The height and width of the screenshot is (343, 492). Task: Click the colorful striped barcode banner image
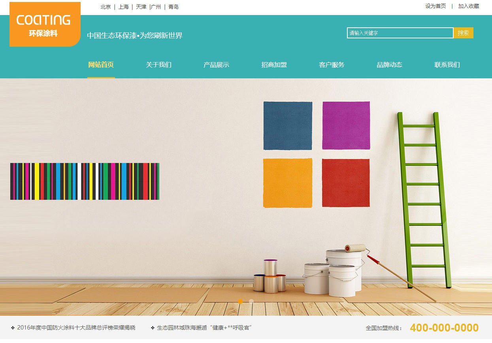point(85,181)
